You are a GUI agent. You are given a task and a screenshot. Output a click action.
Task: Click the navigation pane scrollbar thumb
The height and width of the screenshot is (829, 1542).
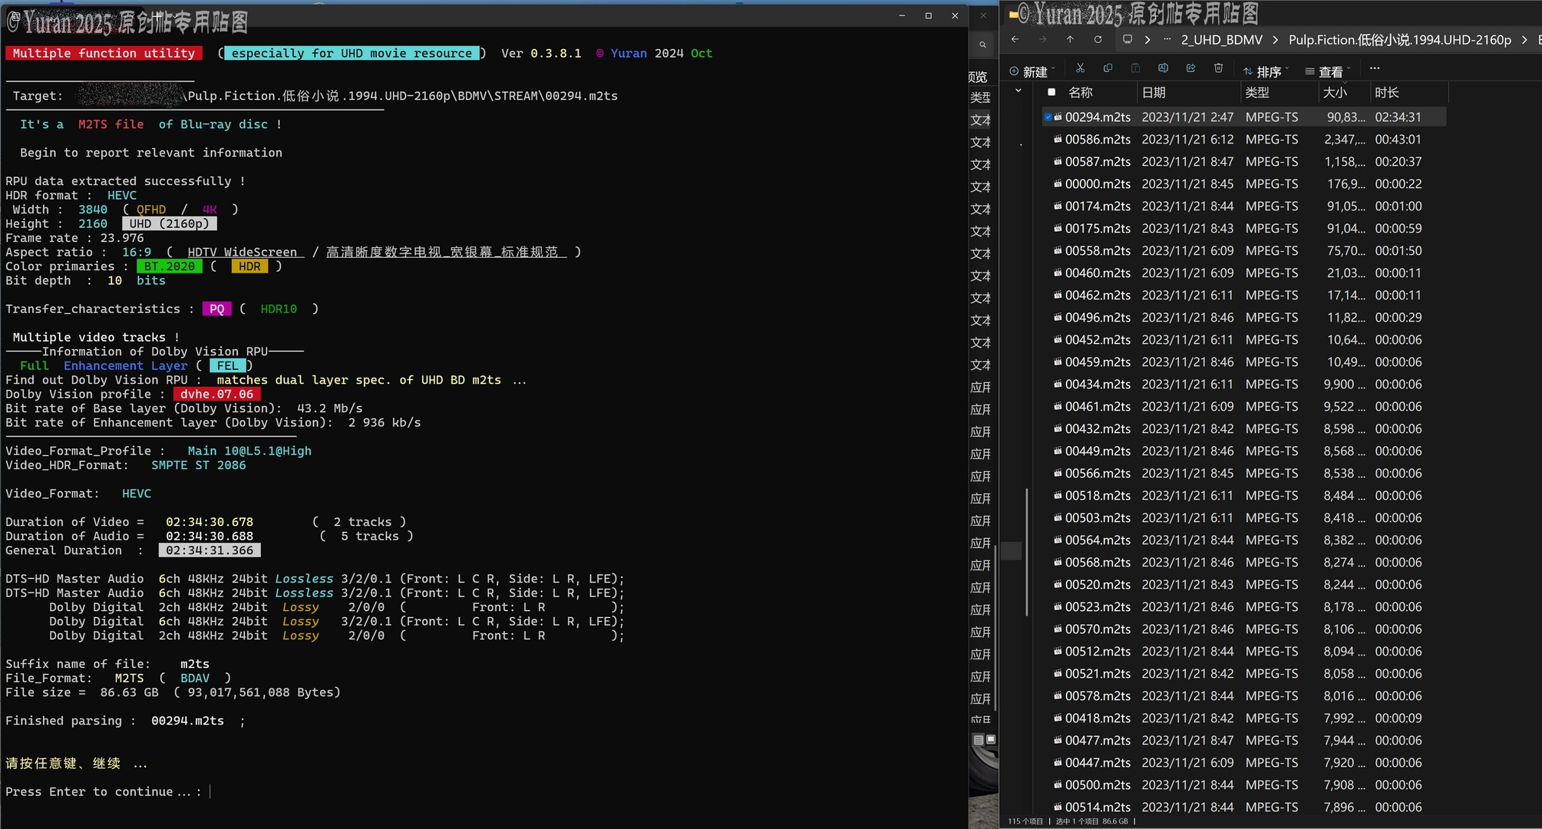(x=1027, y=552)
